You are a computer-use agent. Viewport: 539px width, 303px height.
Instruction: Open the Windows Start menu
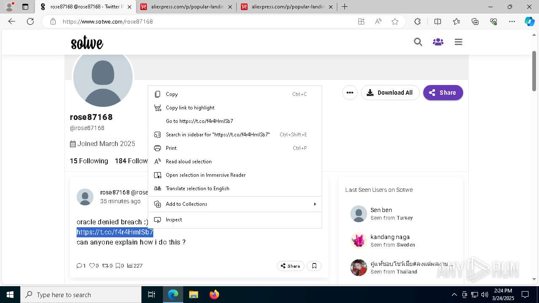coord(10,295)
